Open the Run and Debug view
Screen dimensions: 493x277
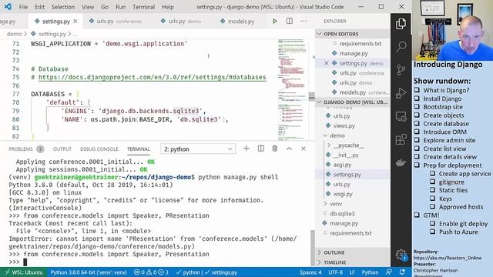tap(401, 93)
